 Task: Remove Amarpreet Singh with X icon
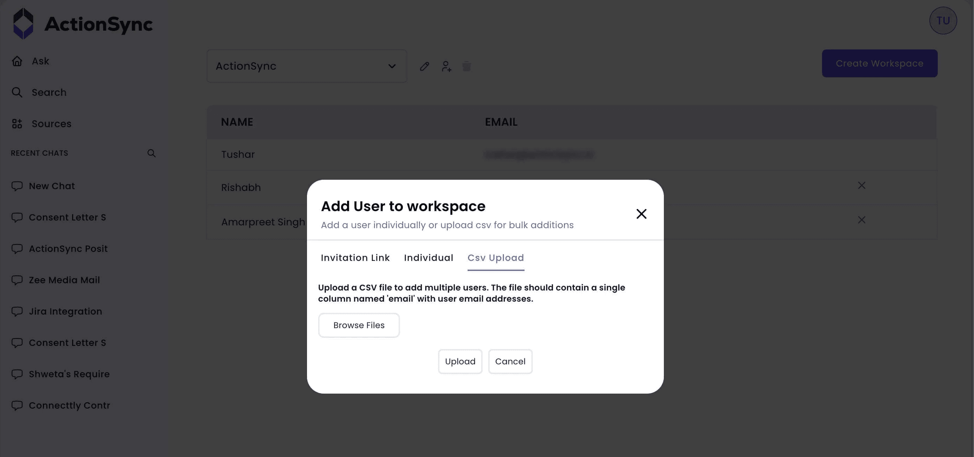point(861,219)
